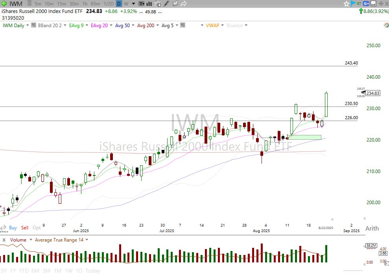Select the 1h timeframe
The height and width of the screenshot is (275, 389).
click(x=85, y=4)
